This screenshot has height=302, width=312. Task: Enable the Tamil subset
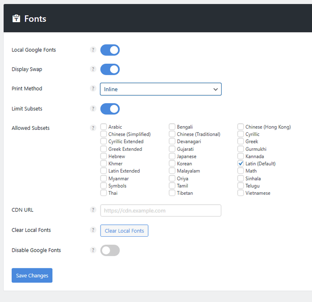[x=172, y=185]
